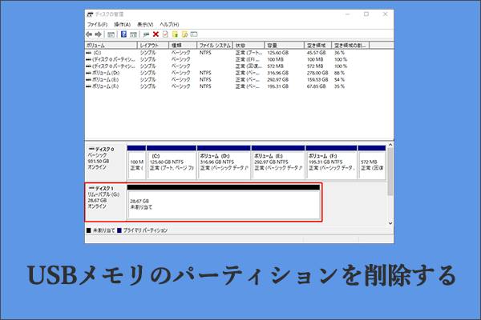
Task: Open the blue question-mark Help icon
Action: 123,34
